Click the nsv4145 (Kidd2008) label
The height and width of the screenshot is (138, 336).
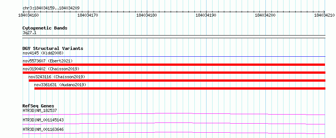43,53
